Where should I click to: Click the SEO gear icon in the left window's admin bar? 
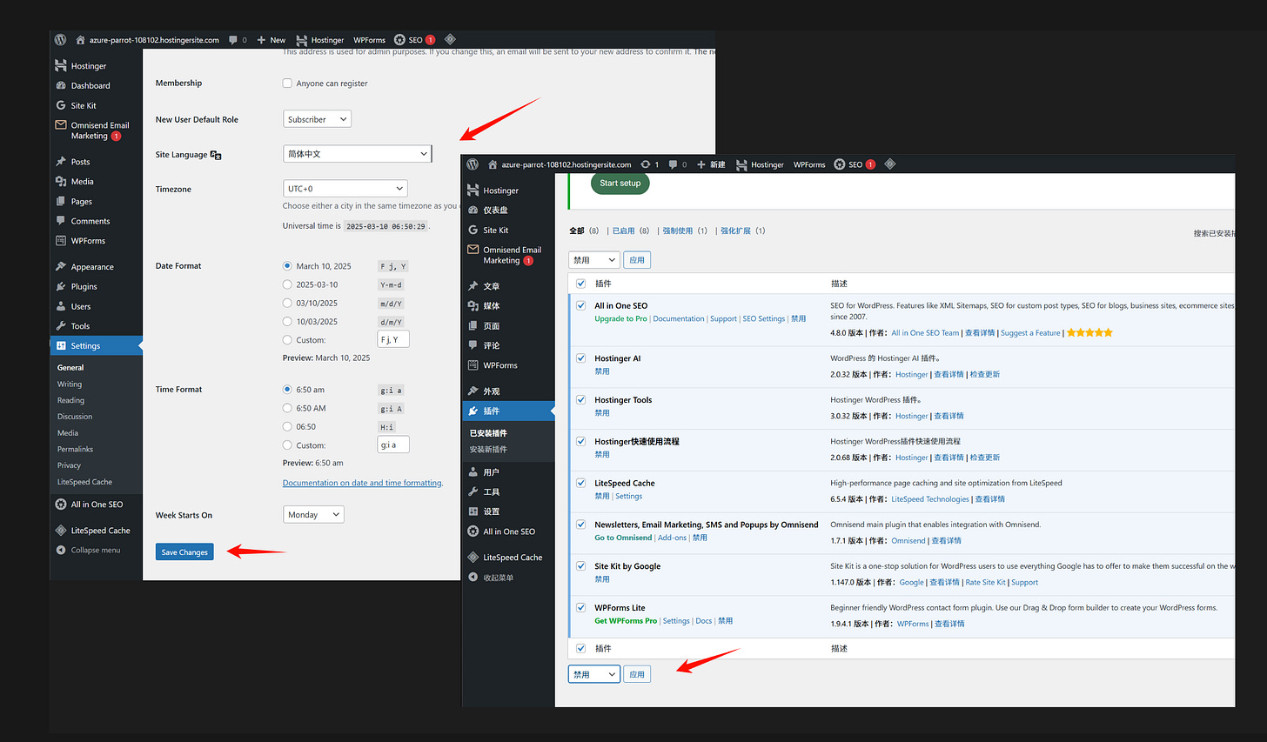(x=399, y=40)
